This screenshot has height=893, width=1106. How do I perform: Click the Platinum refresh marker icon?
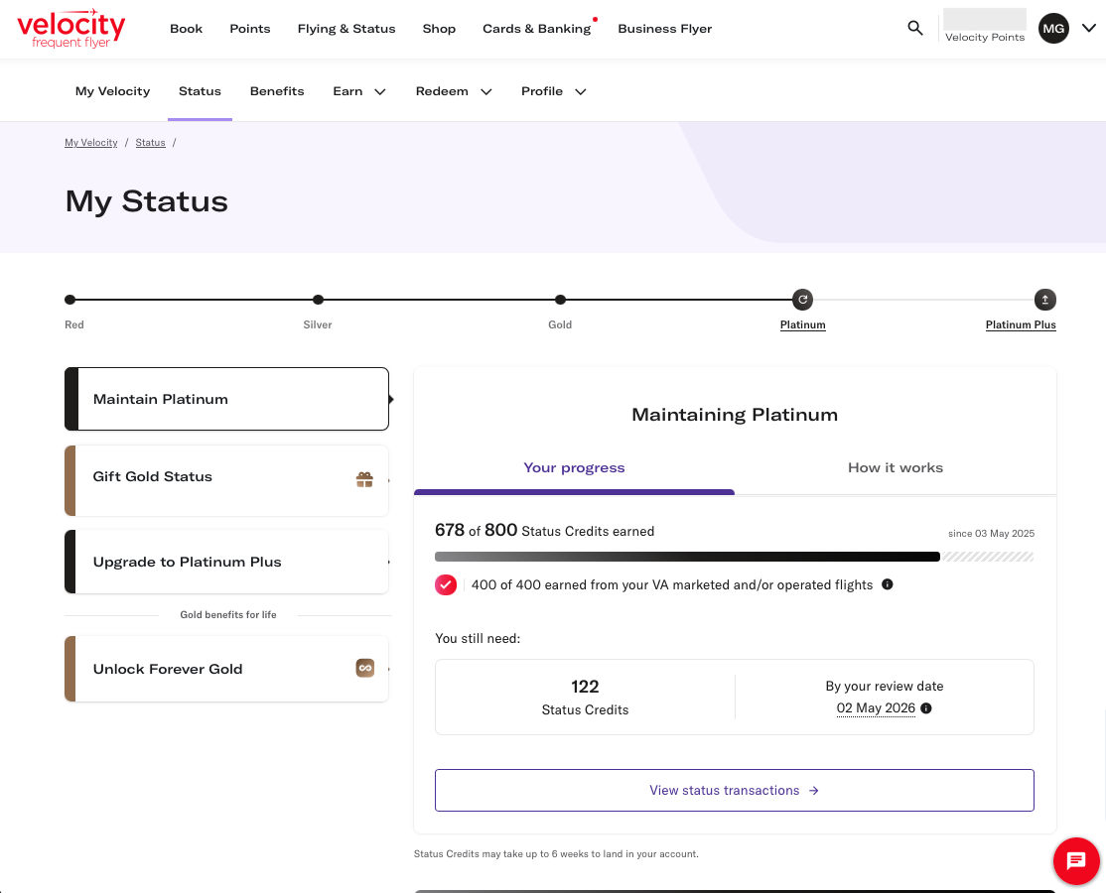click(802, 300)
